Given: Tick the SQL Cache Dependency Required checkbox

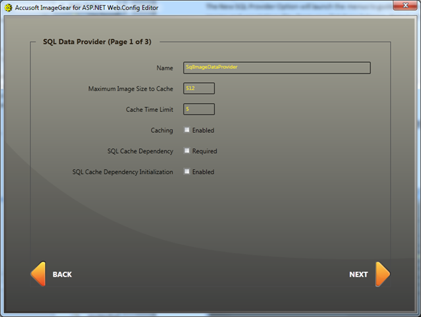Looking at the screenshot, I should pos(187,151).
